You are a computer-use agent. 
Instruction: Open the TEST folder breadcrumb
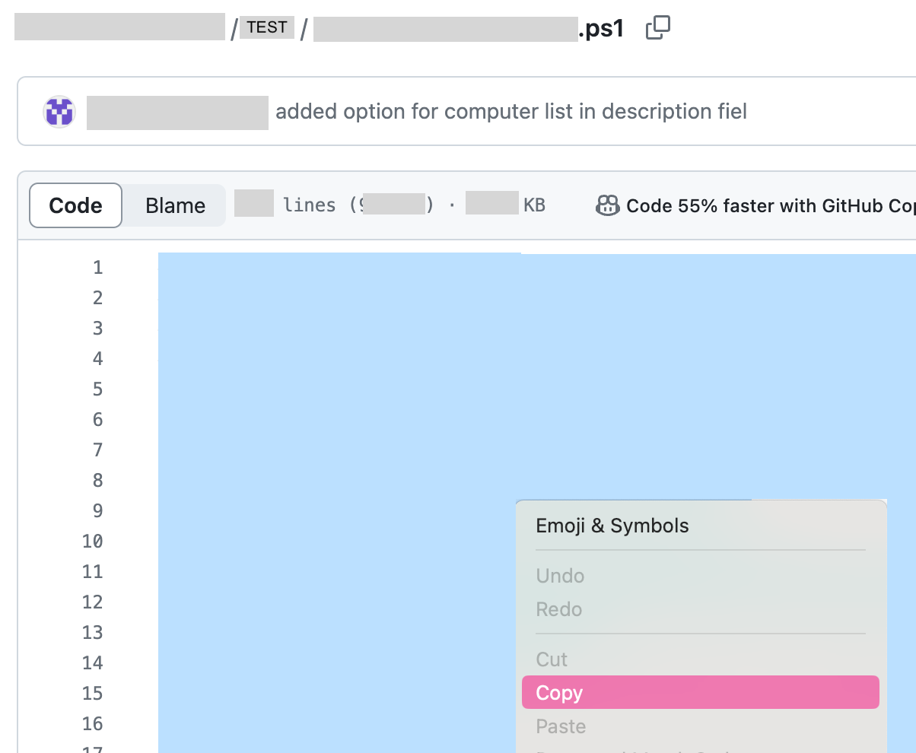click(x=267, y=28)
